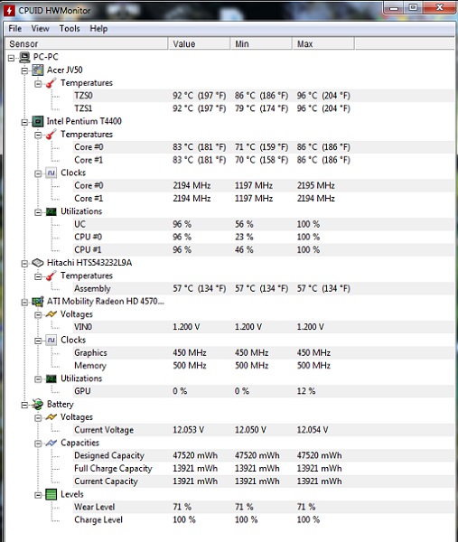Select the Charge Level row
Viewport: 458px width, 542px height.
pos(263,520)
